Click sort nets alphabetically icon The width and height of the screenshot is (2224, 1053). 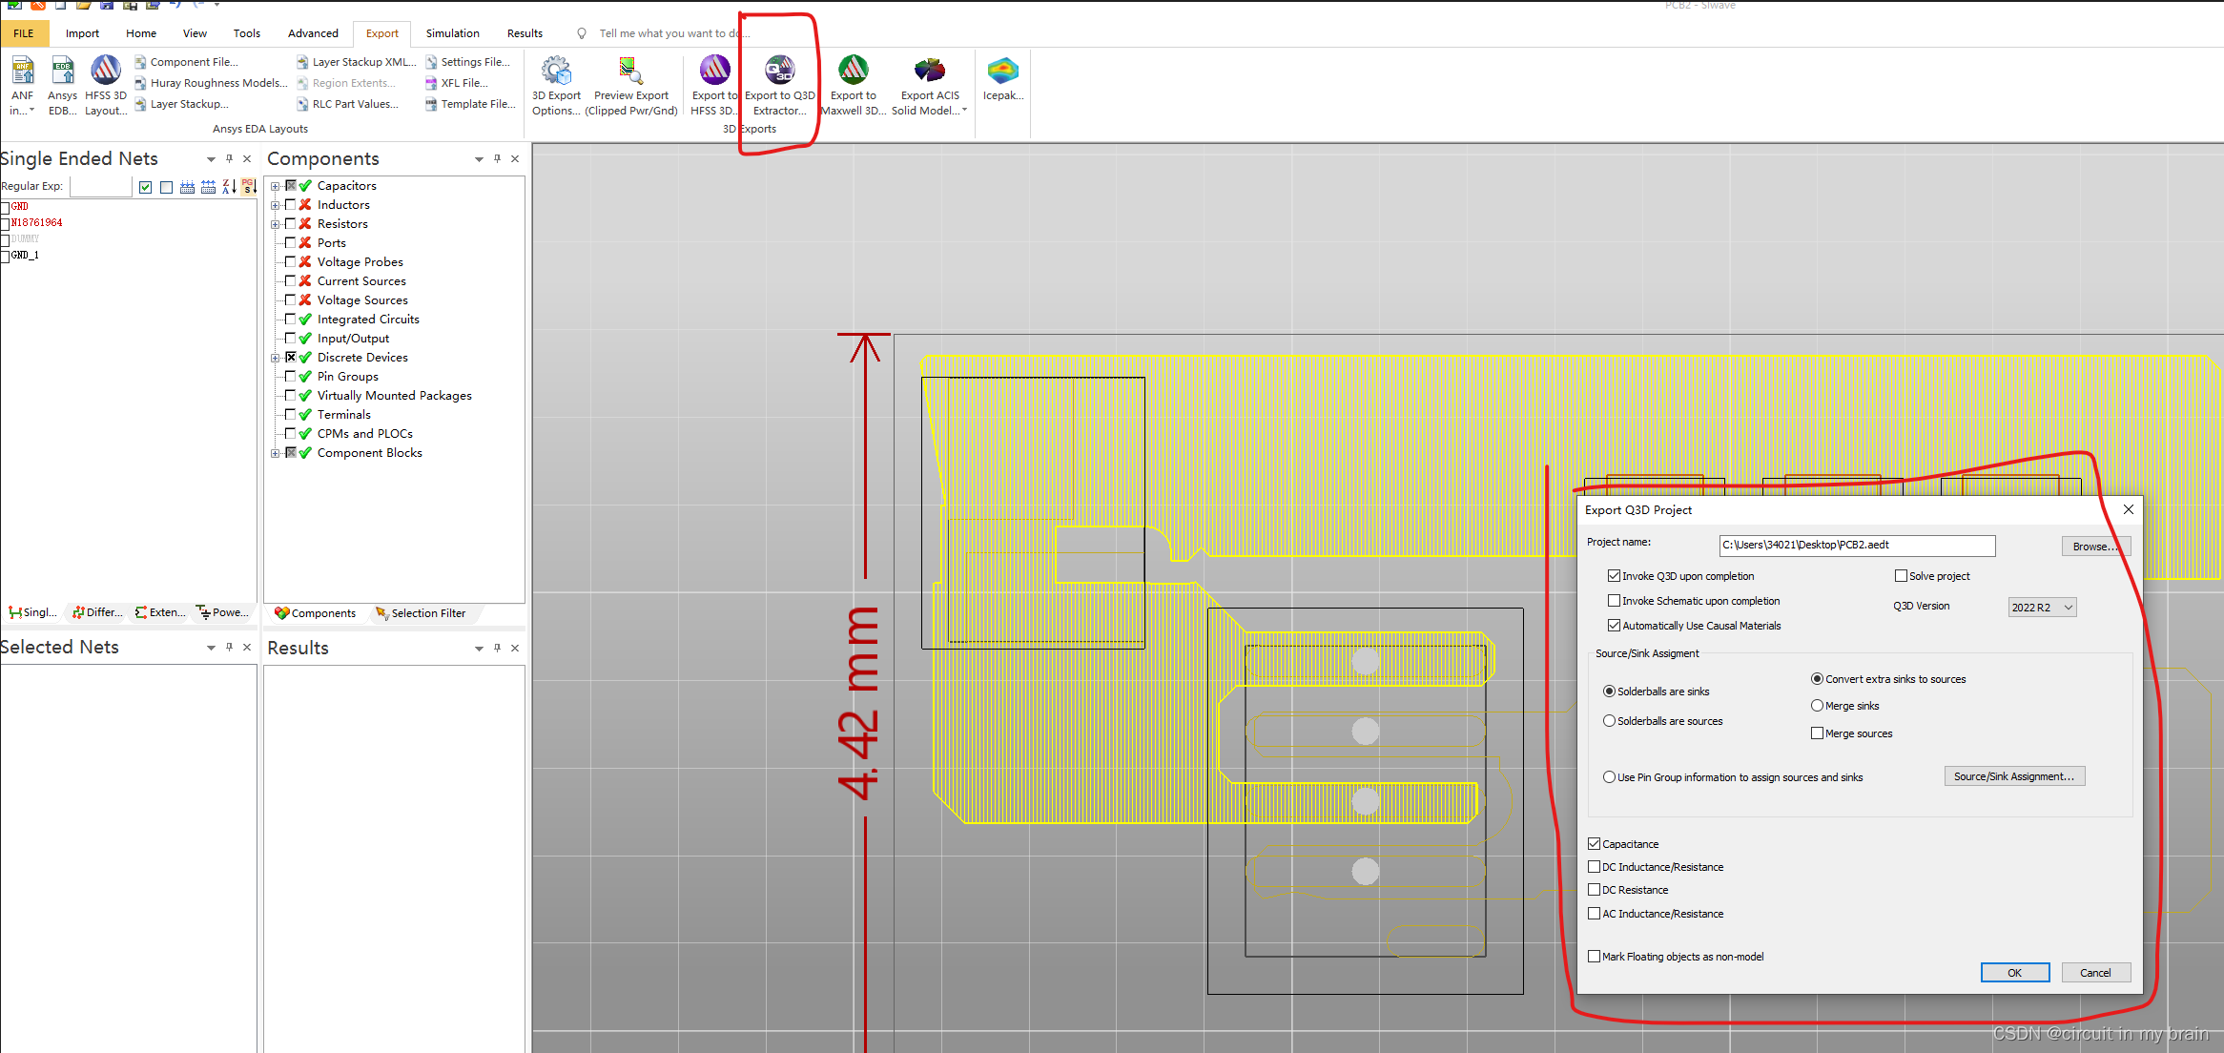(x=229, y=187)
